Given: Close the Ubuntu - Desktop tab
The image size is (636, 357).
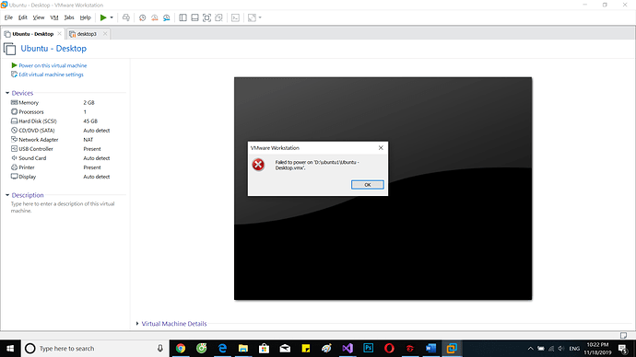Looking at the screenshot, I should point(60,34).
